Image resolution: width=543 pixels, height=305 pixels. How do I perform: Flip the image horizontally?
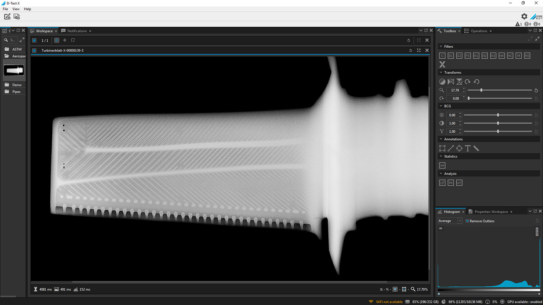point(451,82)
